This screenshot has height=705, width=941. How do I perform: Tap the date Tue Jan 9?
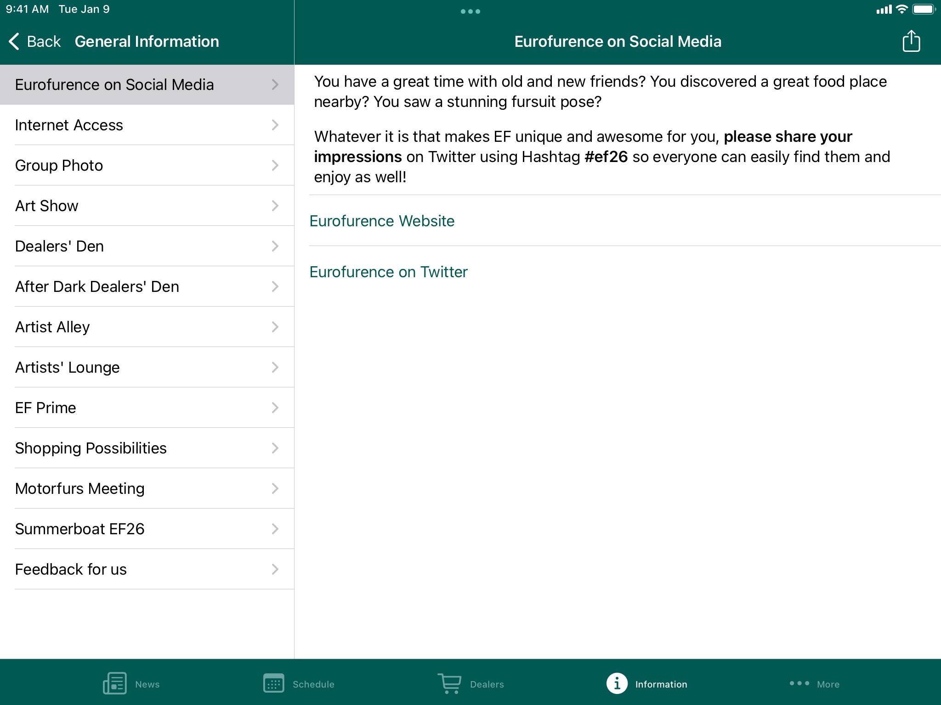click(x=84, y=9)
